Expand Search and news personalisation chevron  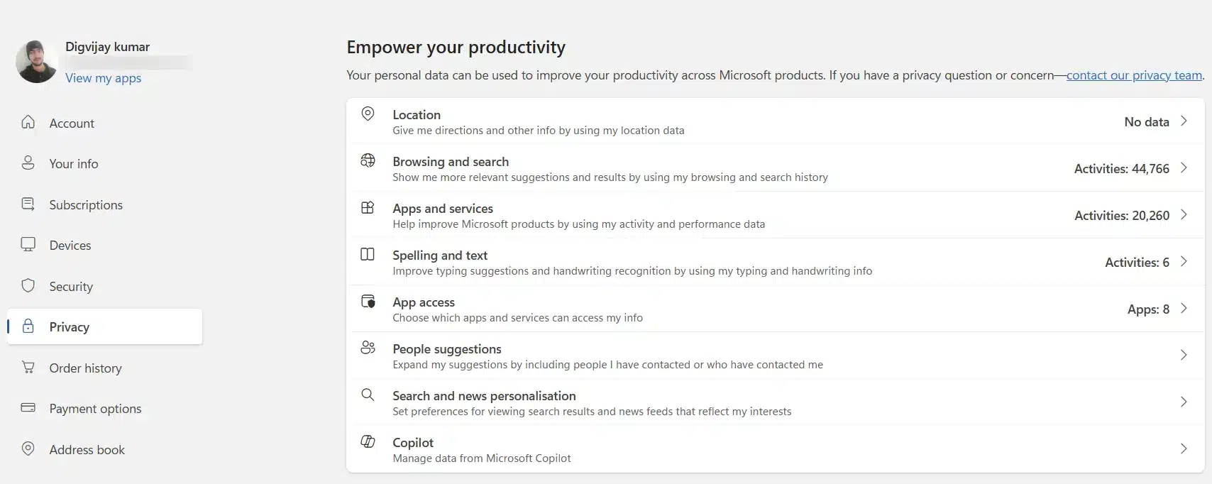coord(1184,402)
